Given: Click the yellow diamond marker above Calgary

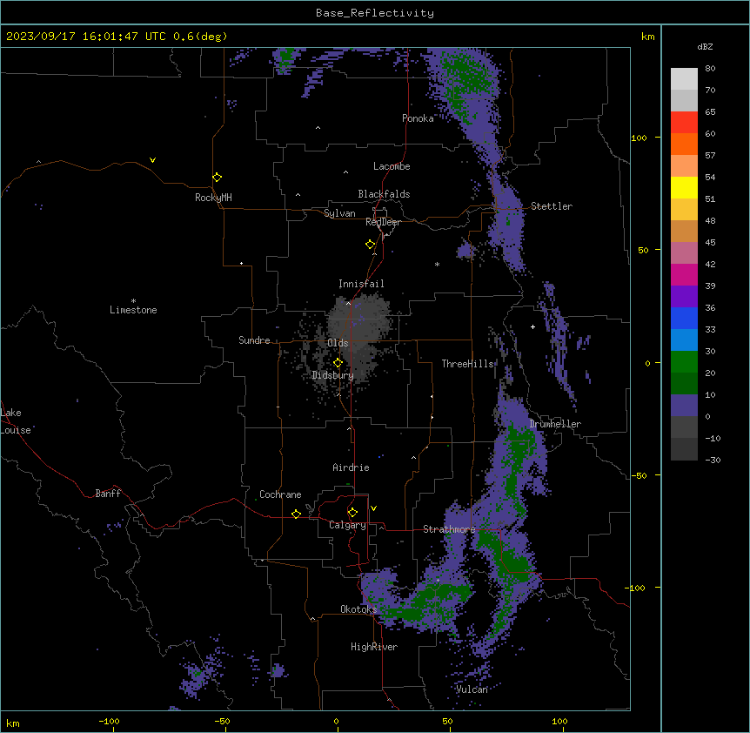Looking at the screenshot, I should (353, 513).
